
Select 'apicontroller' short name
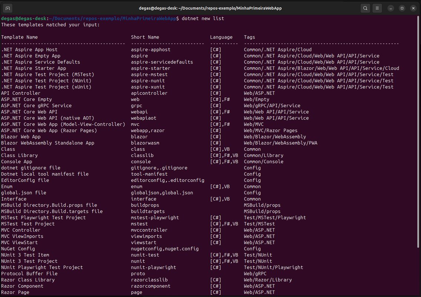point(149,93)
